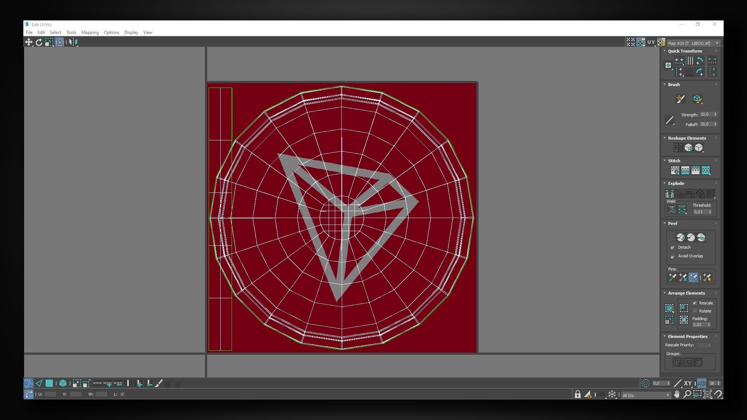Collapse the Explode rollout
This screenshot has height=420, width=747.
(x=665, y=183)
